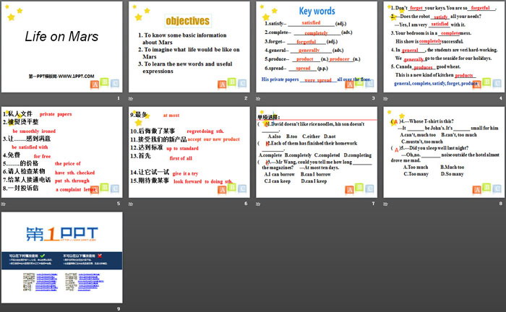Select slide 5 starting with 私人文件
Screen dimensions: 506x312
click(x=62, y=152)
